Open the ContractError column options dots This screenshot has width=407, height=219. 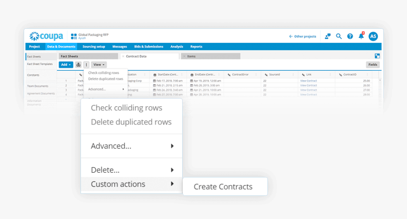point(256,75)
